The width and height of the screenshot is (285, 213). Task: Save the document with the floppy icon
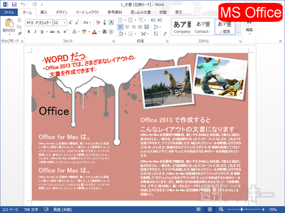[x=14, y=4]
